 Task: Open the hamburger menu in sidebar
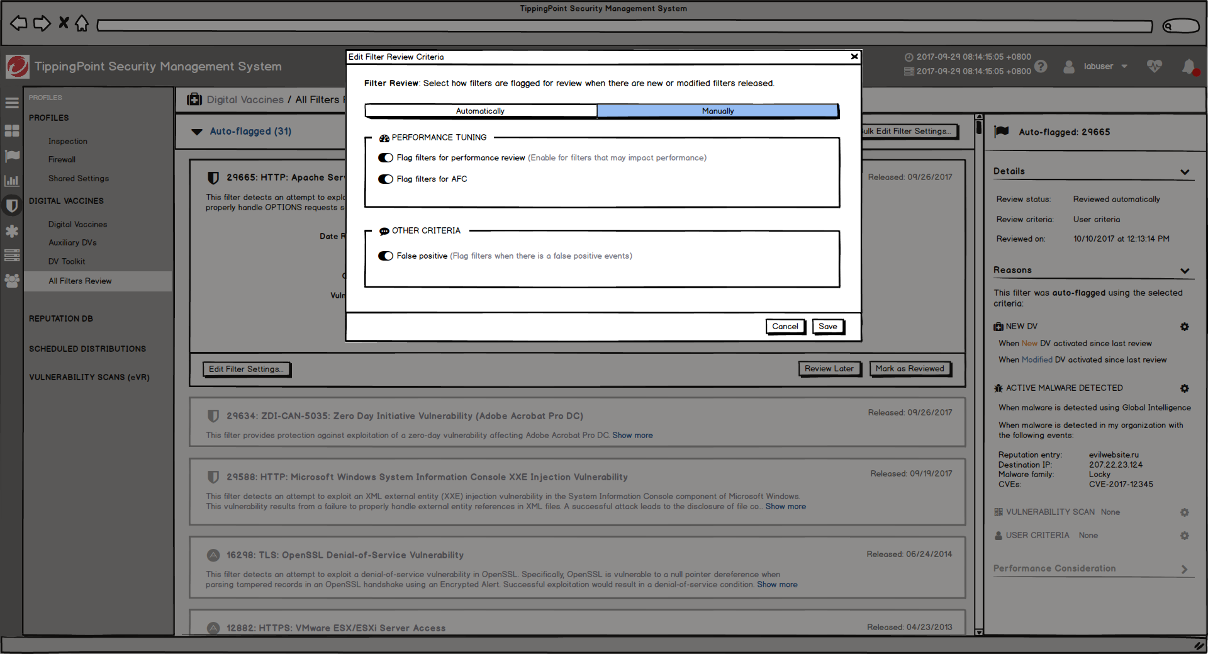pos(12,103)
